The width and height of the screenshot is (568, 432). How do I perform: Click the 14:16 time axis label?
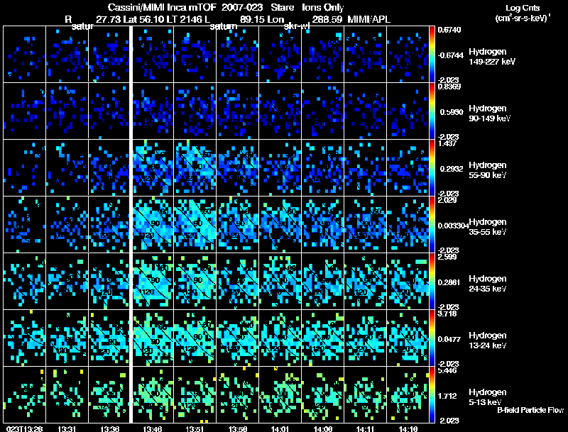[x=408, y=428]
